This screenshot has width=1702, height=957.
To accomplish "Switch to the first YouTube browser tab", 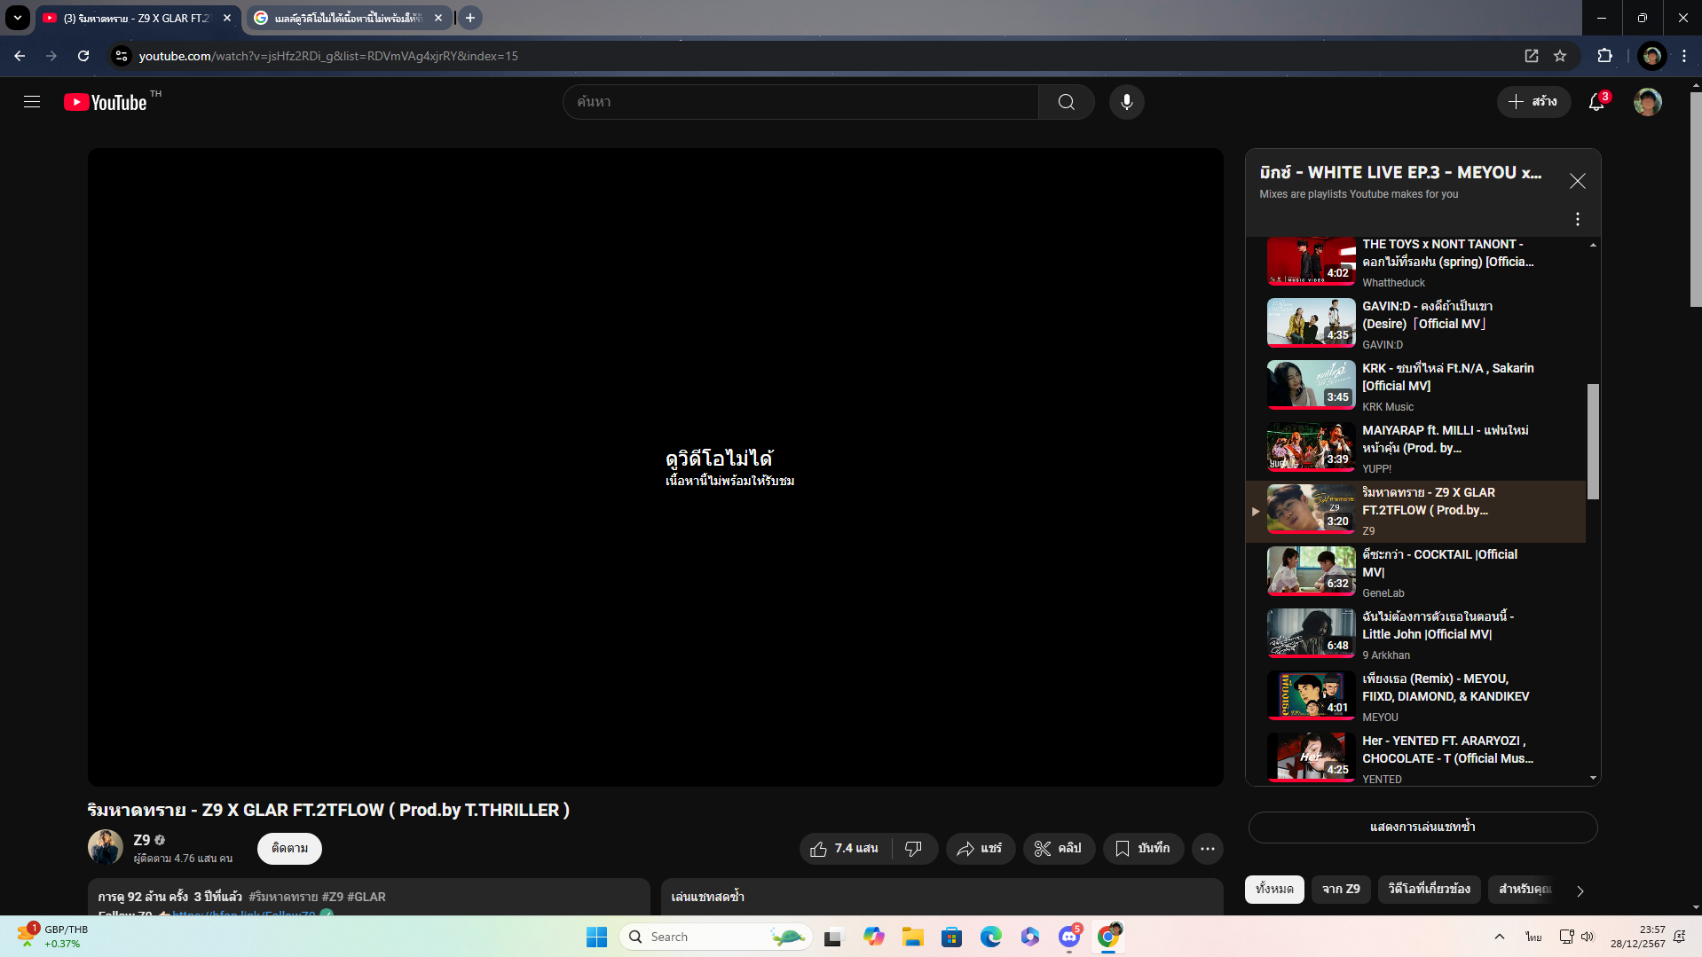I will [138, 18].
